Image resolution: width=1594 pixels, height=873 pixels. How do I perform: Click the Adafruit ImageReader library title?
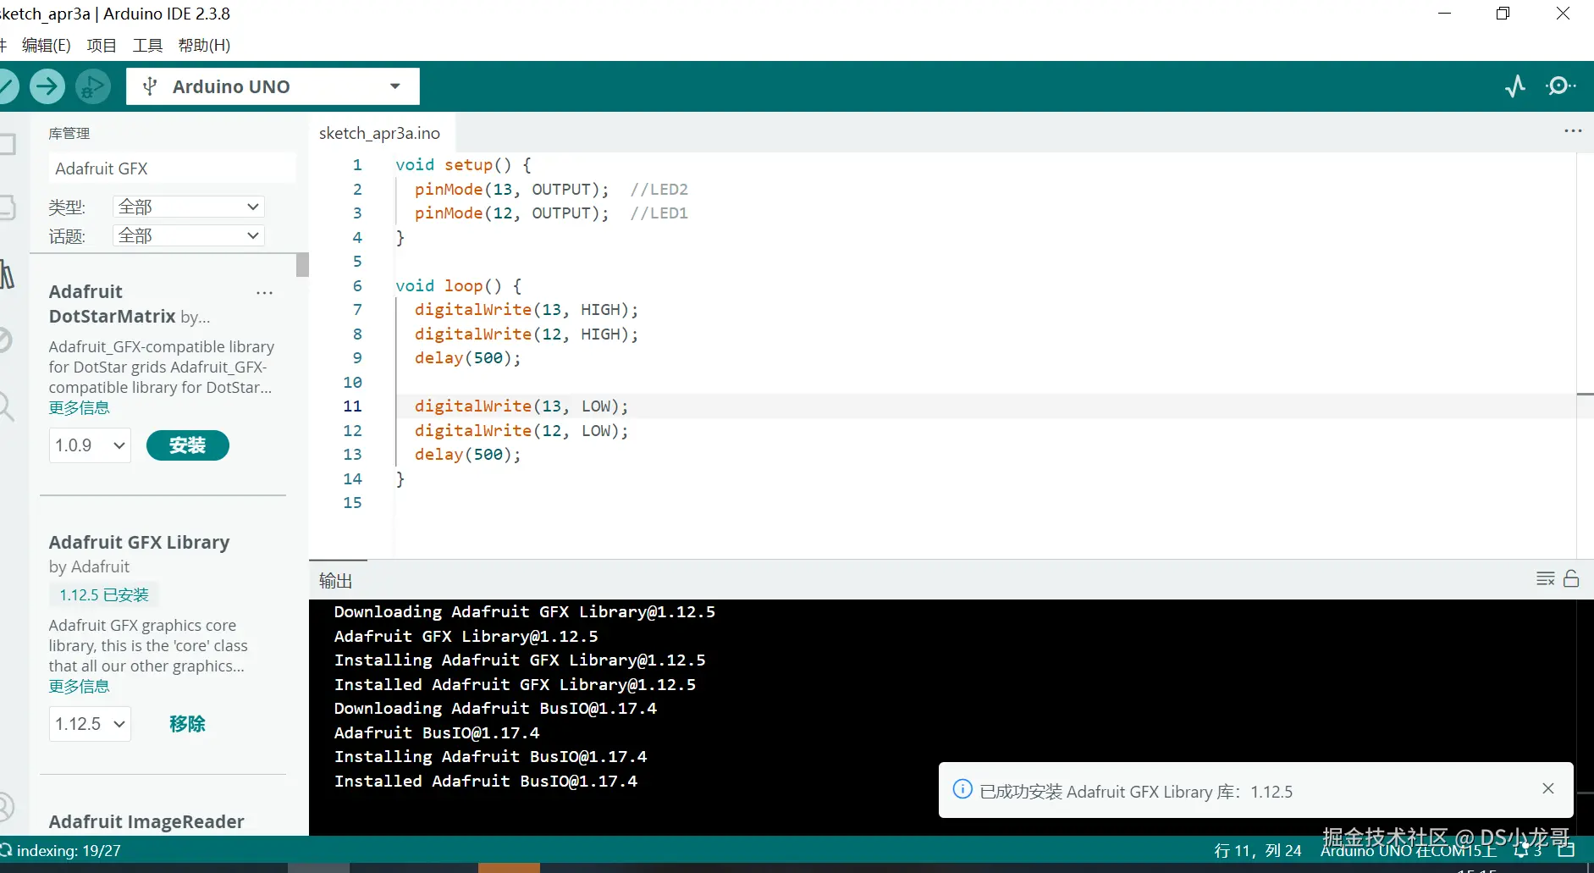pos(146,821)
